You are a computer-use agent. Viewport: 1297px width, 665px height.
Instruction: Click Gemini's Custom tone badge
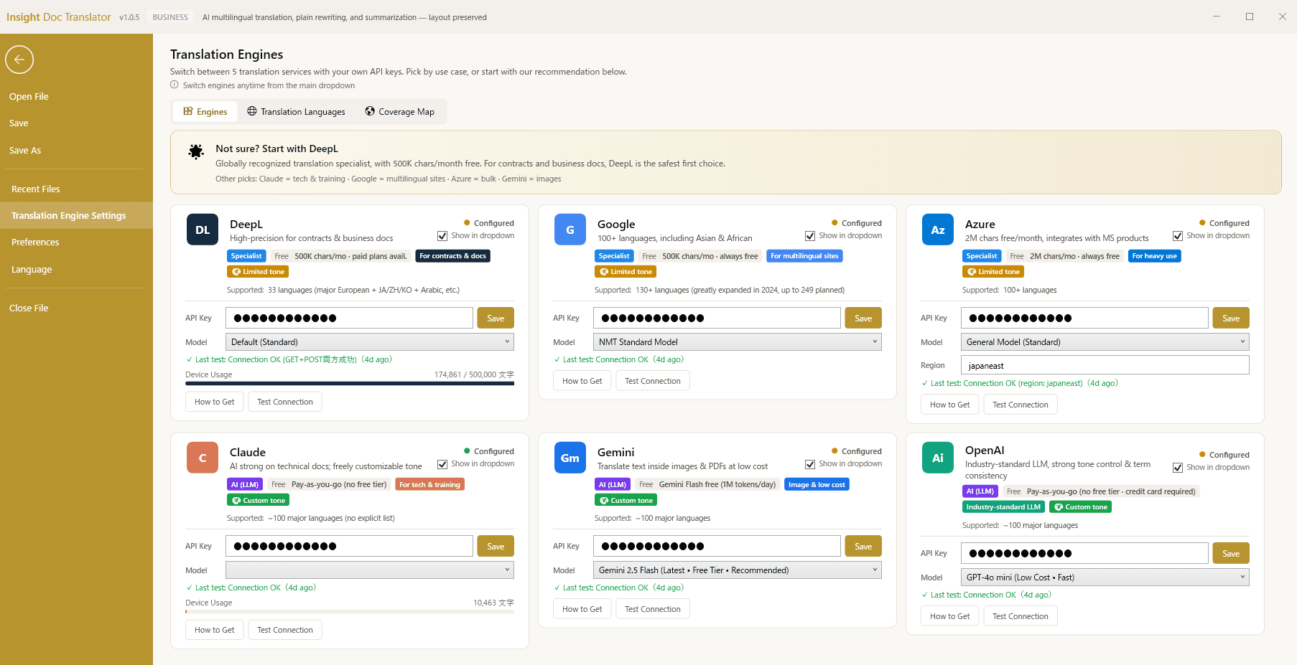pyautogui.click(x=626, y=500)
